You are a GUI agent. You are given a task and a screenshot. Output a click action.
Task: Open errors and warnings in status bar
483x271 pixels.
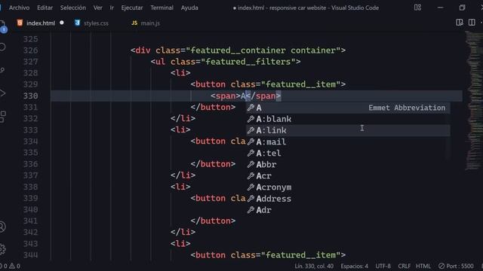click(10, 266)
